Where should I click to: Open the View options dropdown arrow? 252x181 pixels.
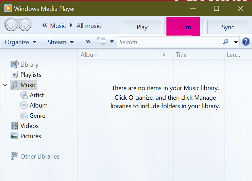pyautogui.click(x=112, y=42)
